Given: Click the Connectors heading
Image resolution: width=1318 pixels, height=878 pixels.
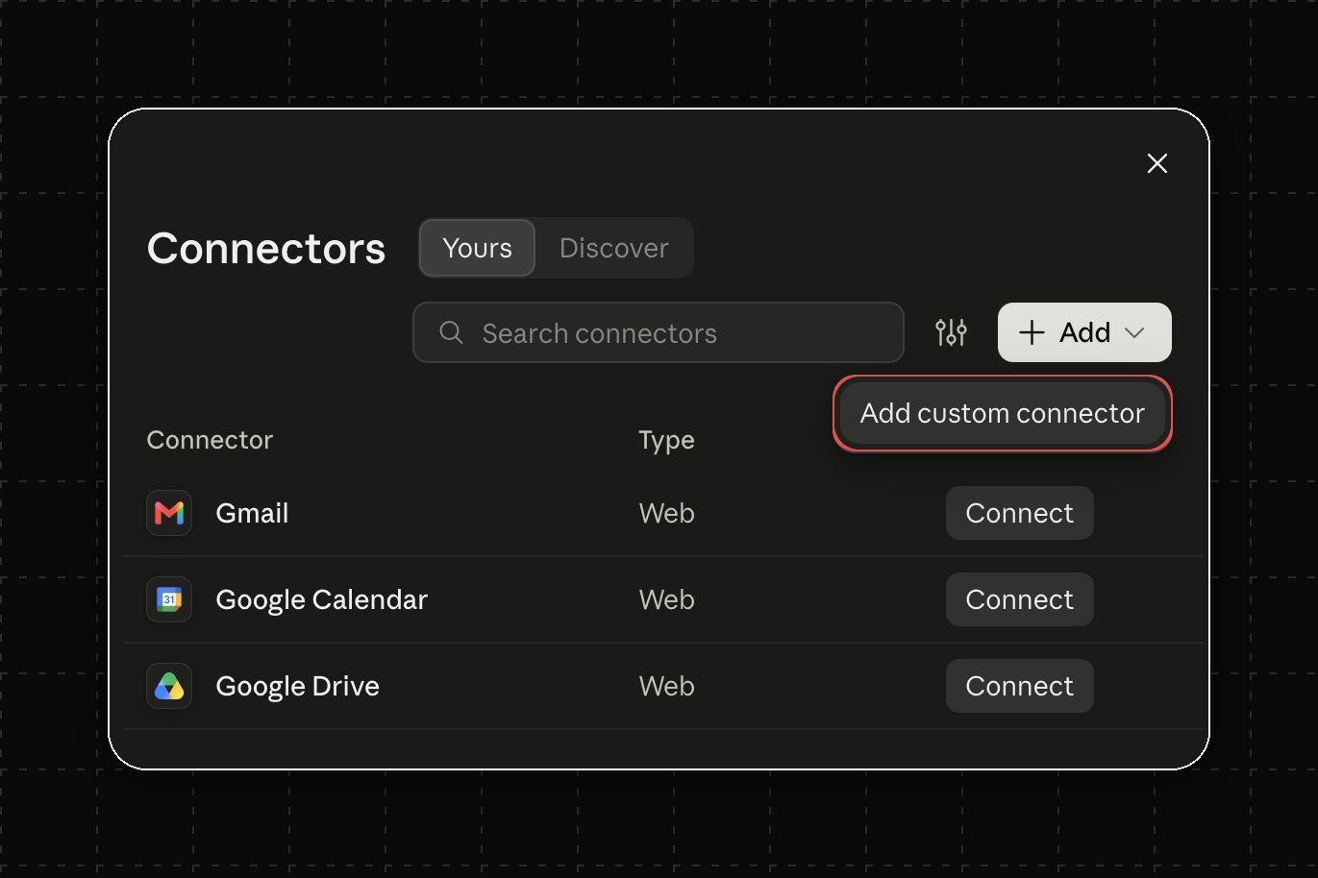Looking at the screenshot, I should pyautogui.click(x=266, y=248).
